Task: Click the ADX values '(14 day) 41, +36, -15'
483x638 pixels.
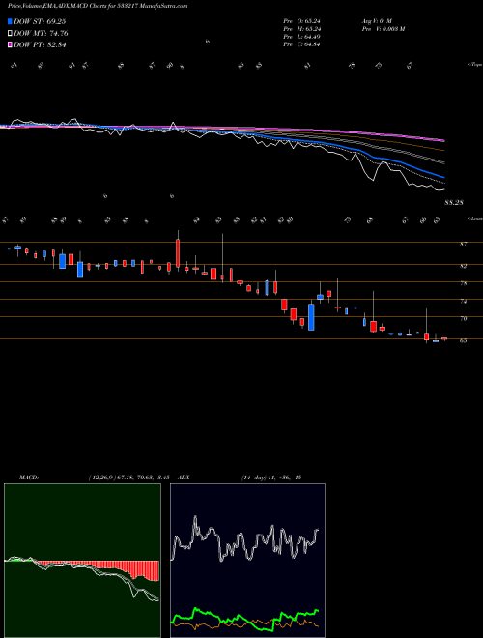Action: click(x=270, y=478)
